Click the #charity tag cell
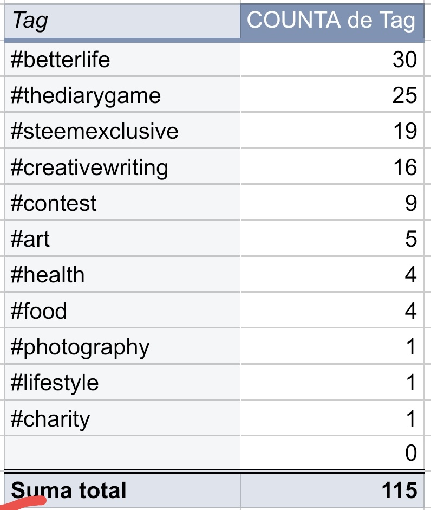Viewport: 431px width, 510px height. 122,419
